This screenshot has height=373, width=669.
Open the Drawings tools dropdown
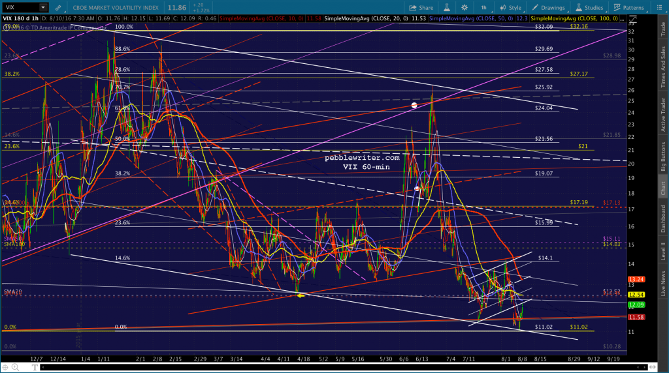[549, 8]
